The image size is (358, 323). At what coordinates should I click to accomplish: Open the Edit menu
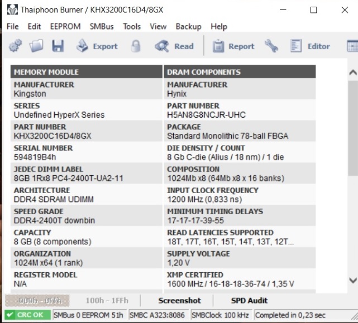pyautogui.click(x=34, y=26)
